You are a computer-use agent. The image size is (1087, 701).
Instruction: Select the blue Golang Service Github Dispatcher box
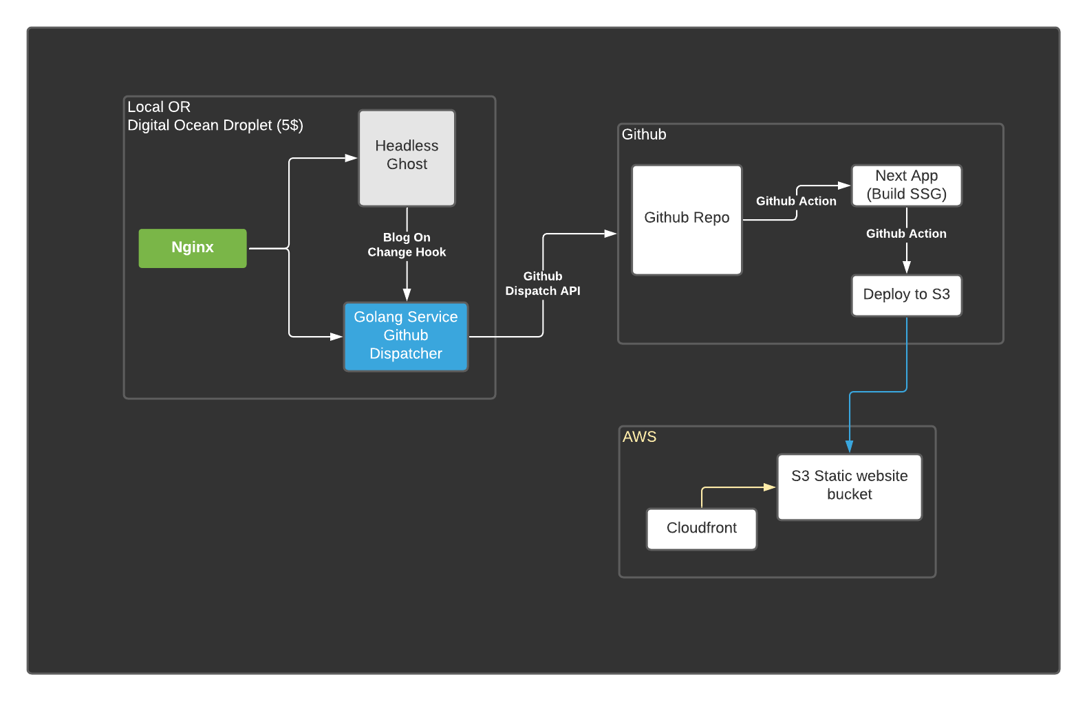[406, 336]
